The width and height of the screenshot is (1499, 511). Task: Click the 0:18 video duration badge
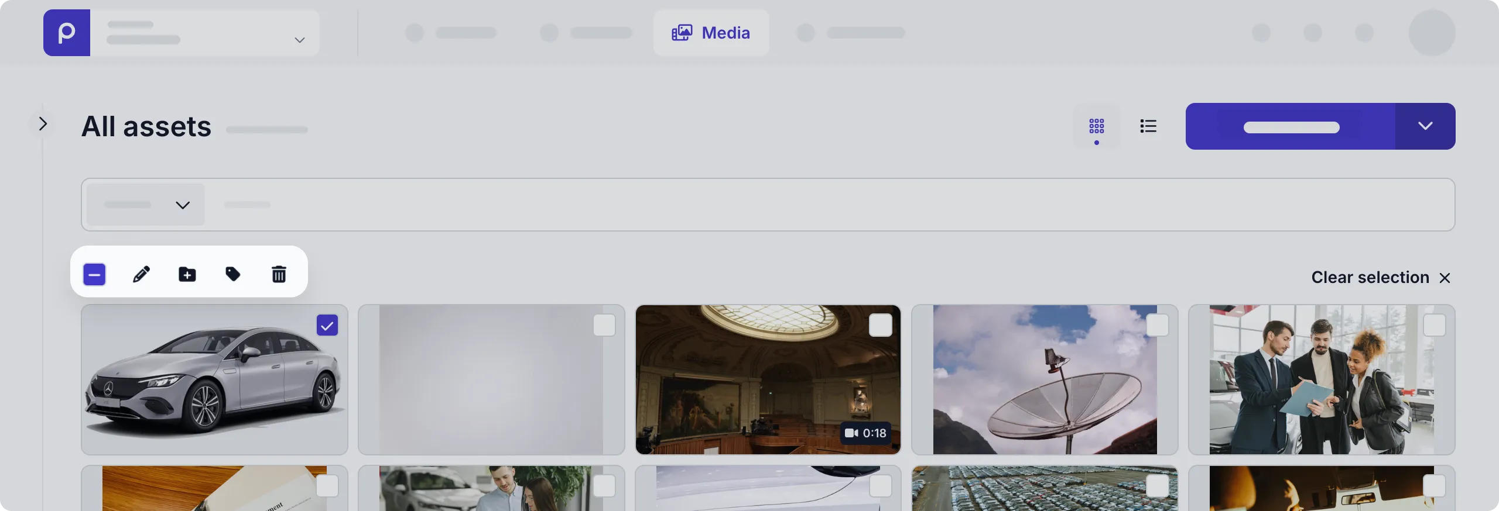pyautogui.click(x=866, y=433)
